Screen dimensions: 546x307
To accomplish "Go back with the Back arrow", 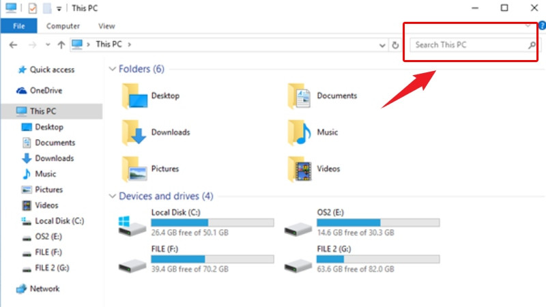I will pos(13,45).
